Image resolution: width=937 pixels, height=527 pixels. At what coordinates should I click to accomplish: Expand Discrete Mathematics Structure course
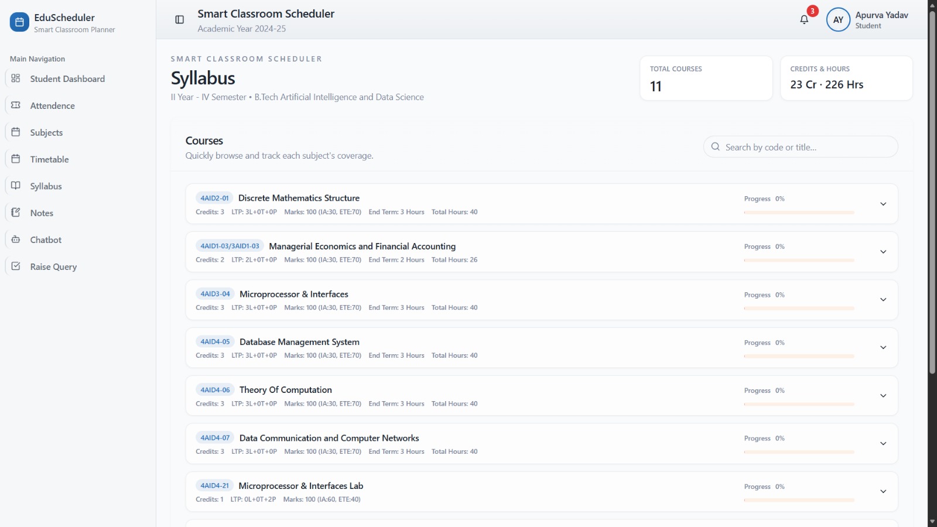tap(883, 204)
